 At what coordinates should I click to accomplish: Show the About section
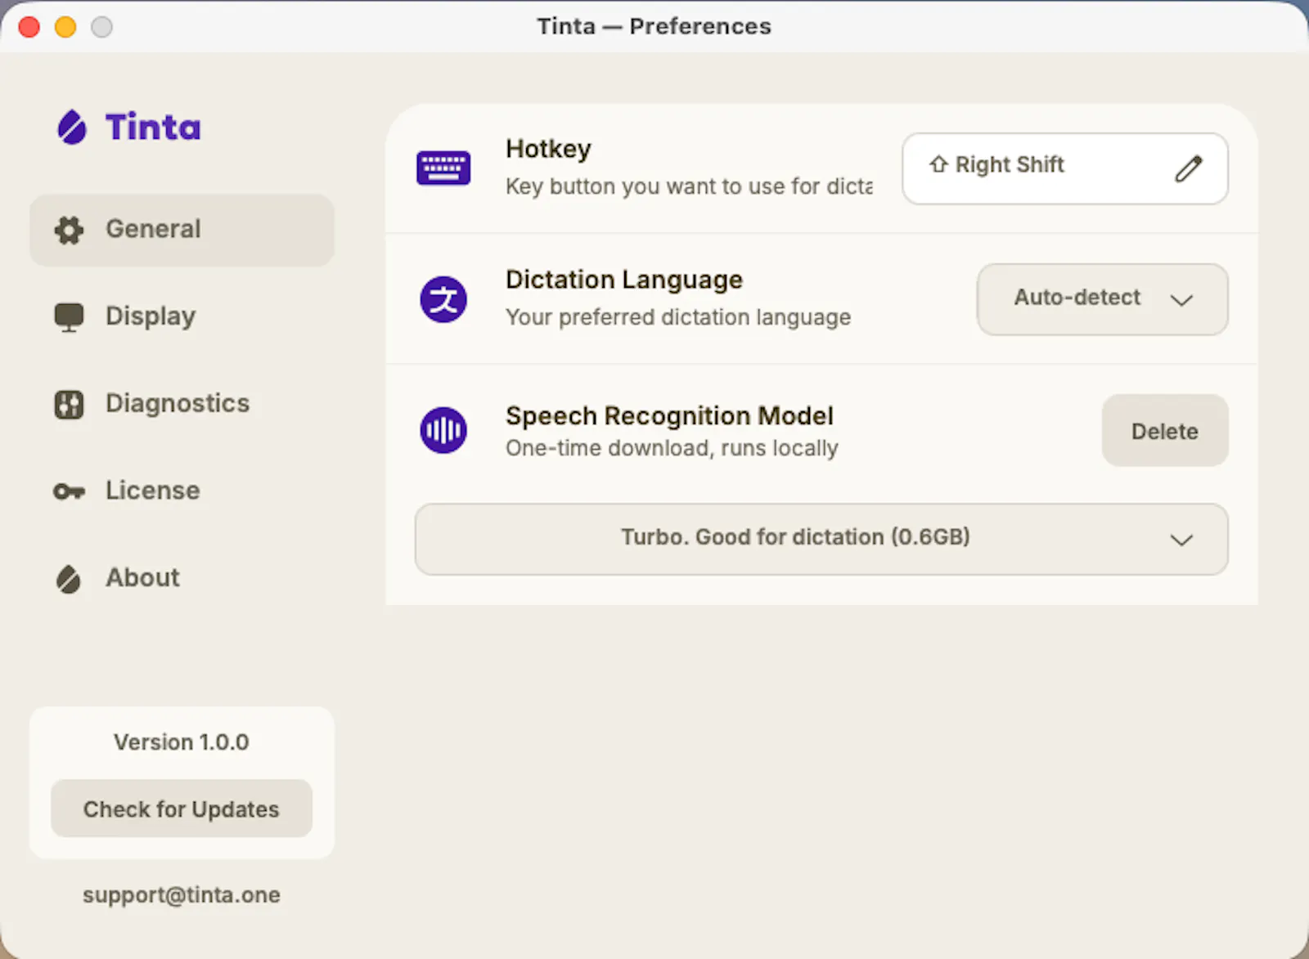click(182, 579)
